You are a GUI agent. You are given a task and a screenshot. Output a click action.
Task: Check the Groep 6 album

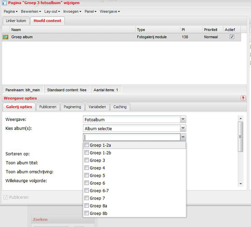coord(87,183)
